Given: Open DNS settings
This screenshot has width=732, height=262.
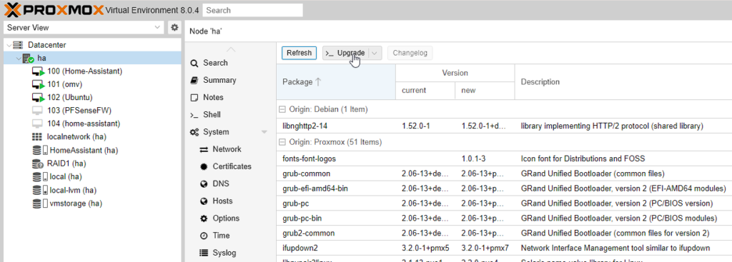Looking at the screenshot, I should tap(220, 183).
